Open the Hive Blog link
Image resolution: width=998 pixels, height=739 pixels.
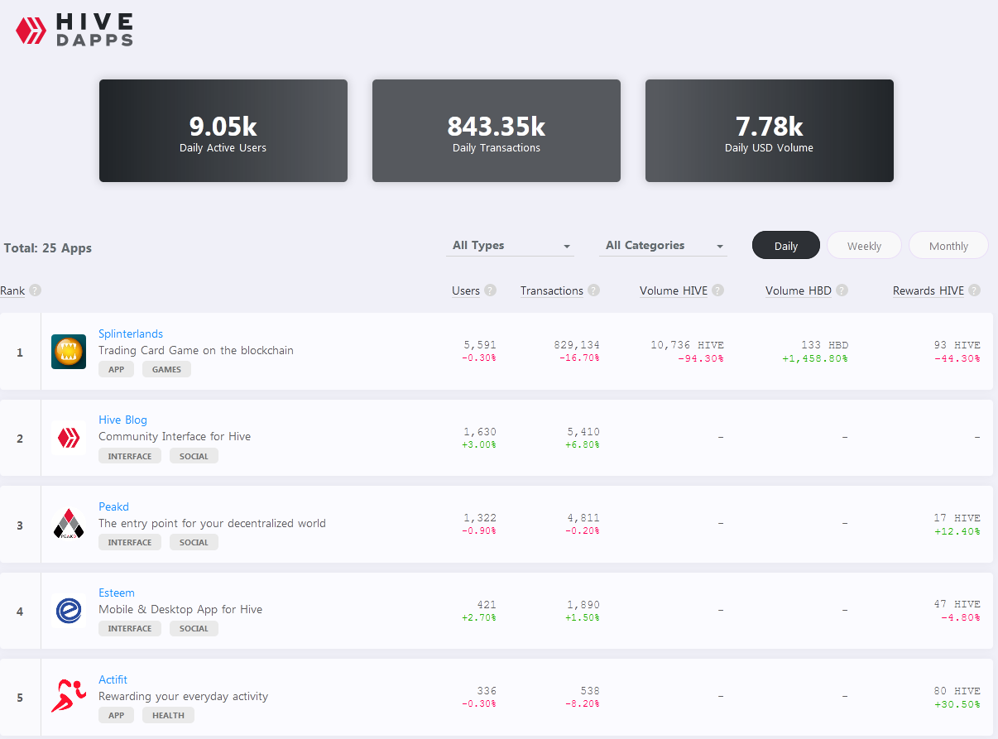(x=122, y=420)
